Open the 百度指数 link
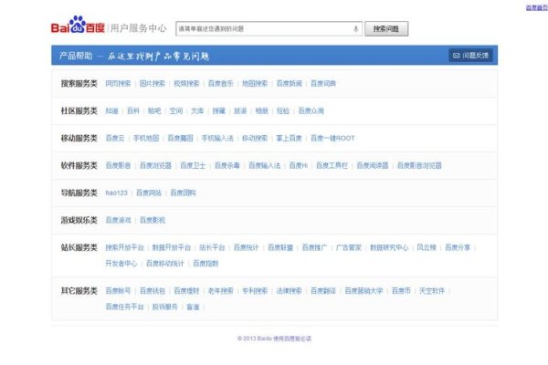This screenshot has width=548, height=365. 205,264
